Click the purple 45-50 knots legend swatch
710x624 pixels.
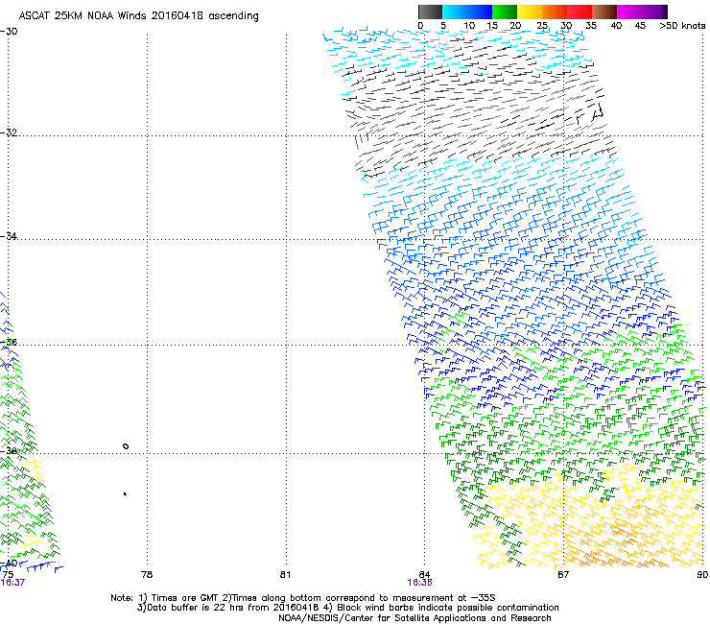pos(654,12)
